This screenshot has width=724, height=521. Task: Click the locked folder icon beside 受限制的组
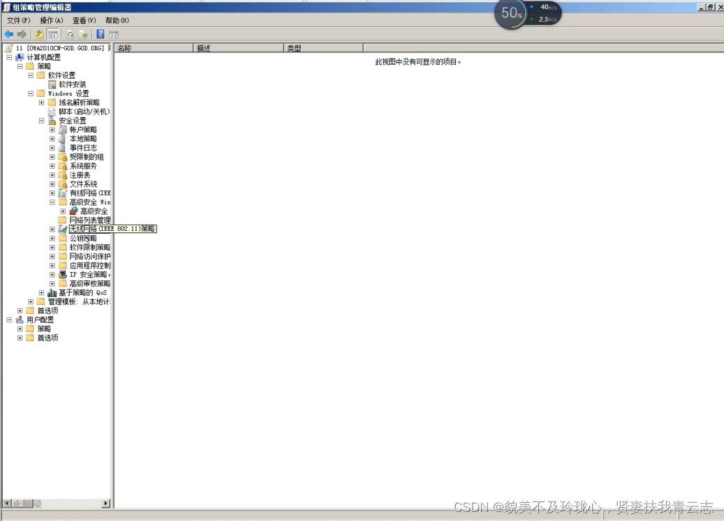click(63, 157)
